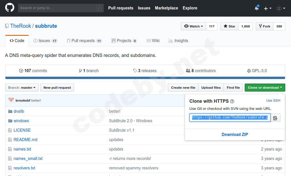Click the LICENSE file icon
This screenshot has width=291, height=176.
(x=10, y=130)
